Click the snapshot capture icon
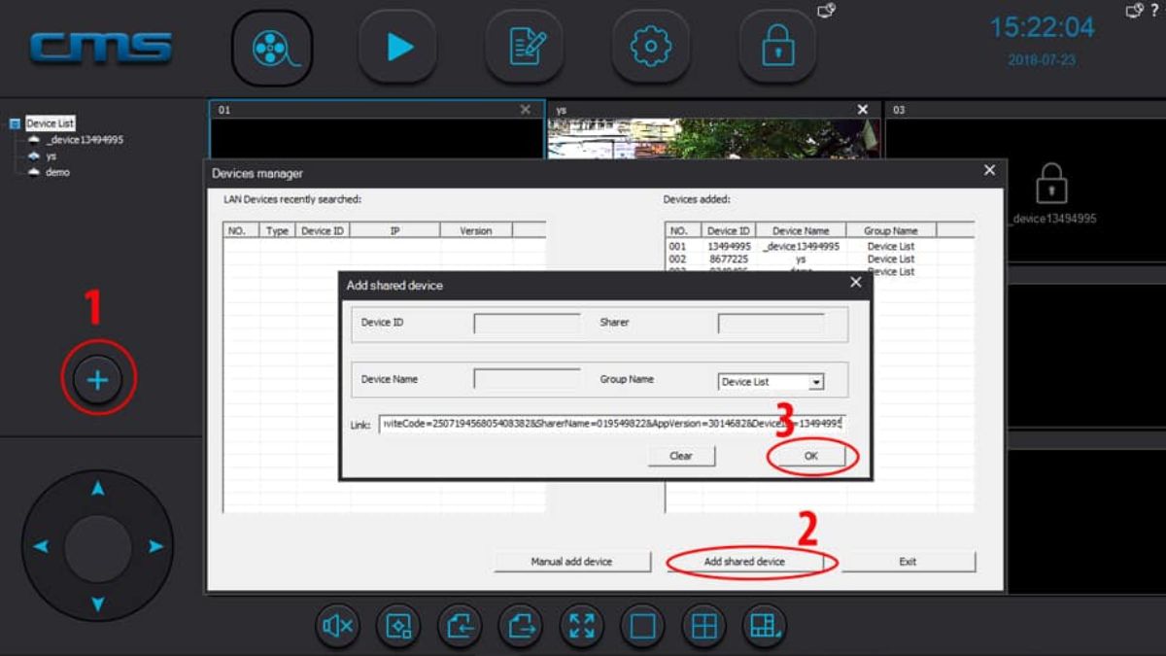 pyautogui.click(x=398, y=627)
